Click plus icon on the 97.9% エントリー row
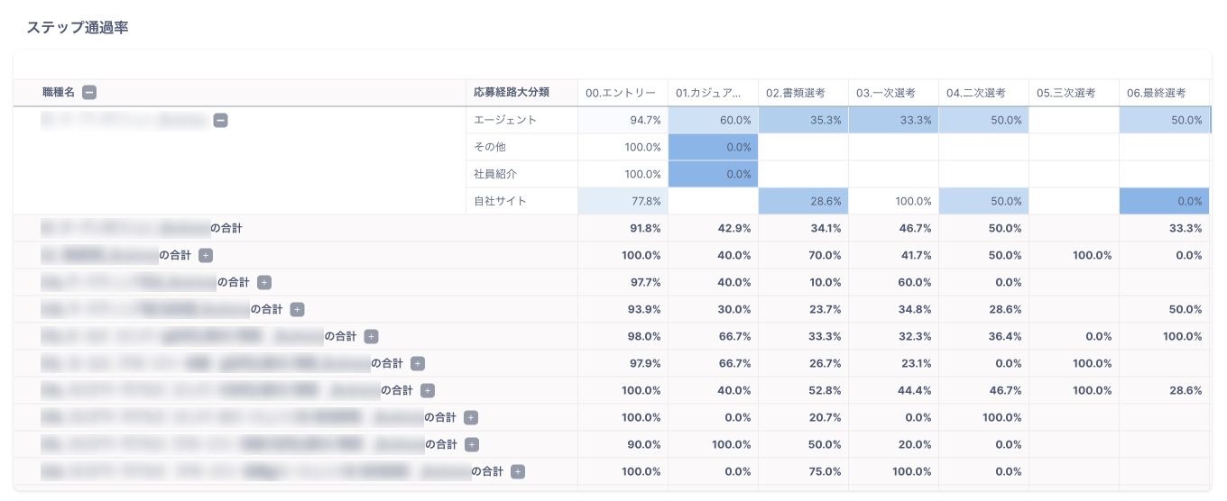This screenshot has width=1227, height=501. click(x=417, y=363)
